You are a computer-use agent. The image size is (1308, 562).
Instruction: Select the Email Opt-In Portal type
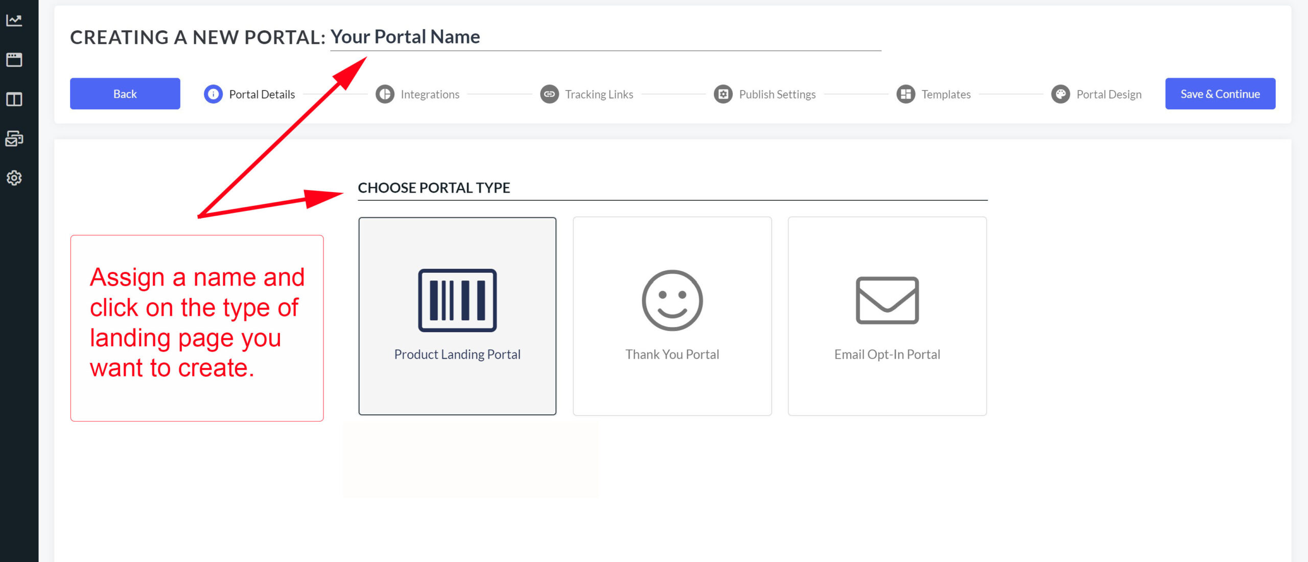(x=887, y=315)
